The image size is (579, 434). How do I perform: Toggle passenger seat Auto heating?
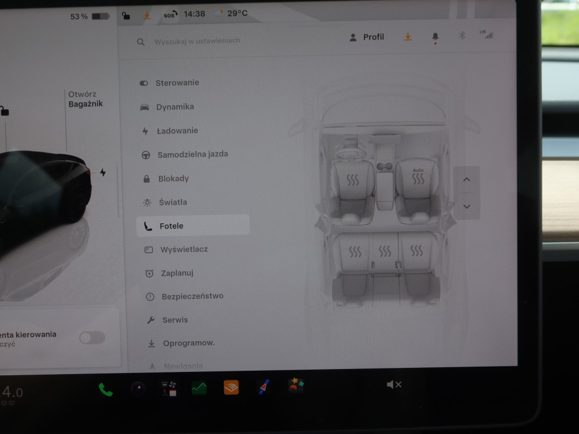pos(418,176)
